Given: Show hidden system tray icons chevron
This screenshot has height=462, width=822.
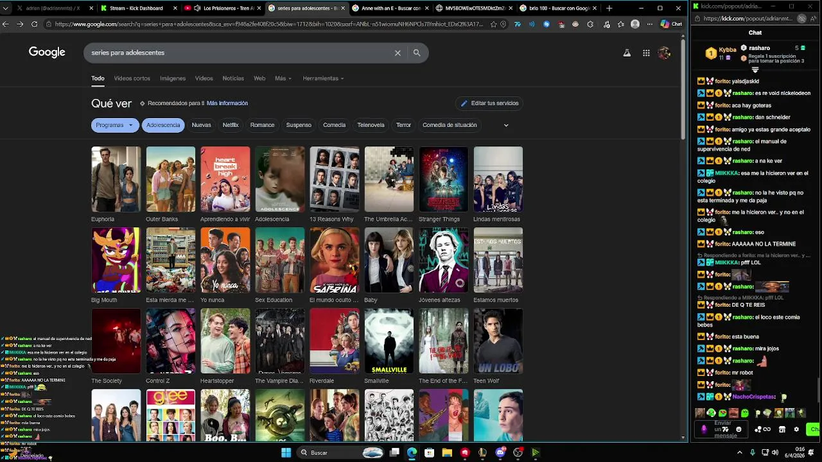Looking at the screenshot, I should click(x=739, y=452).
